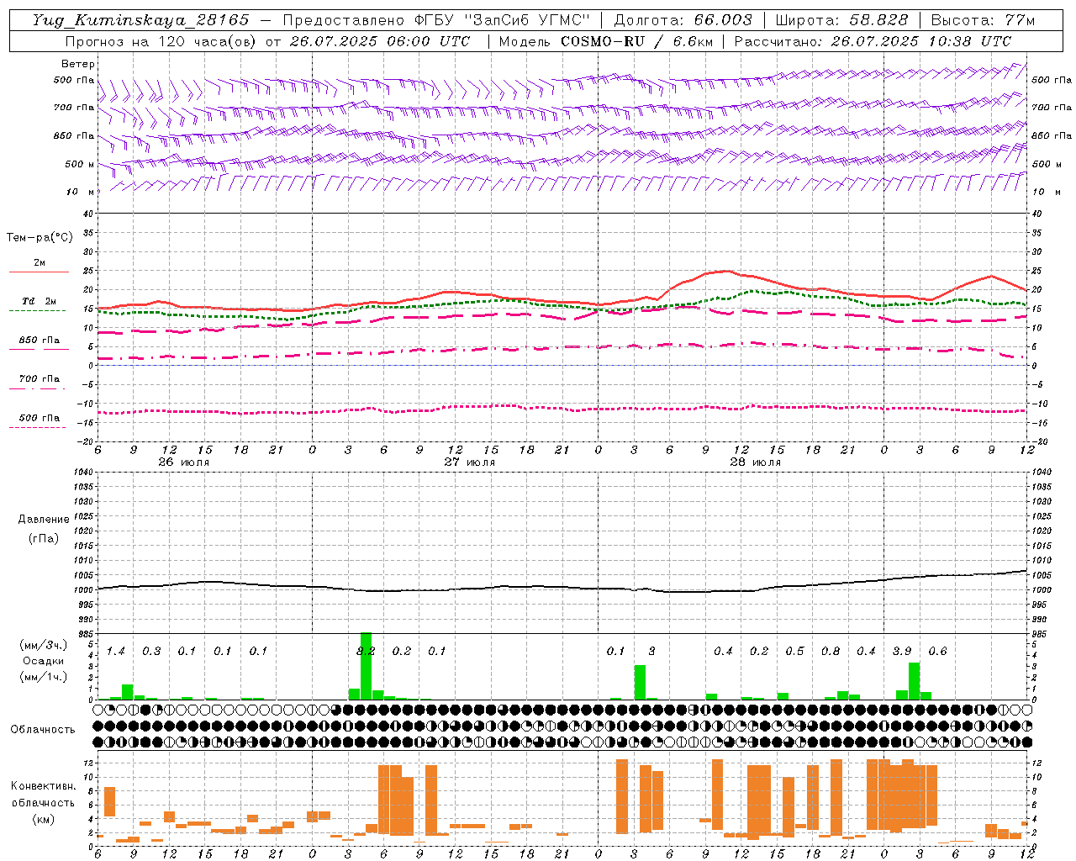Select the 'Предоставлено ФГБУ ЗапСиб УГМС' header text
The height and width of the screenshot is (861, 1076).
pos(436,20)
